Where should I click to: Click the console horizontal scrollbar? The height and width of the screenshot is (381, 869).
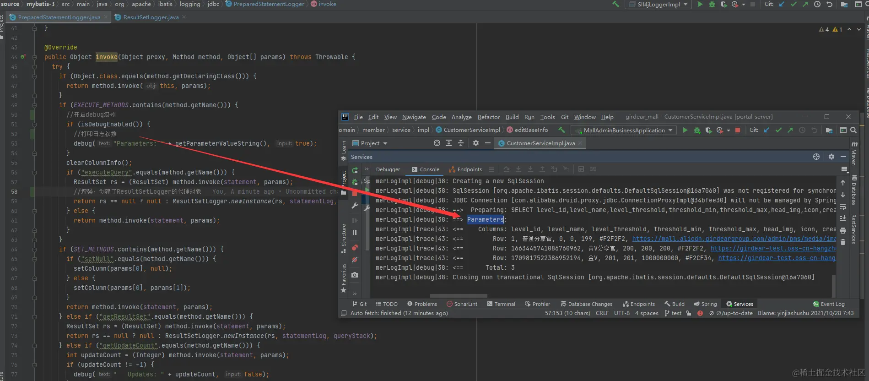[x=459, y=296]
